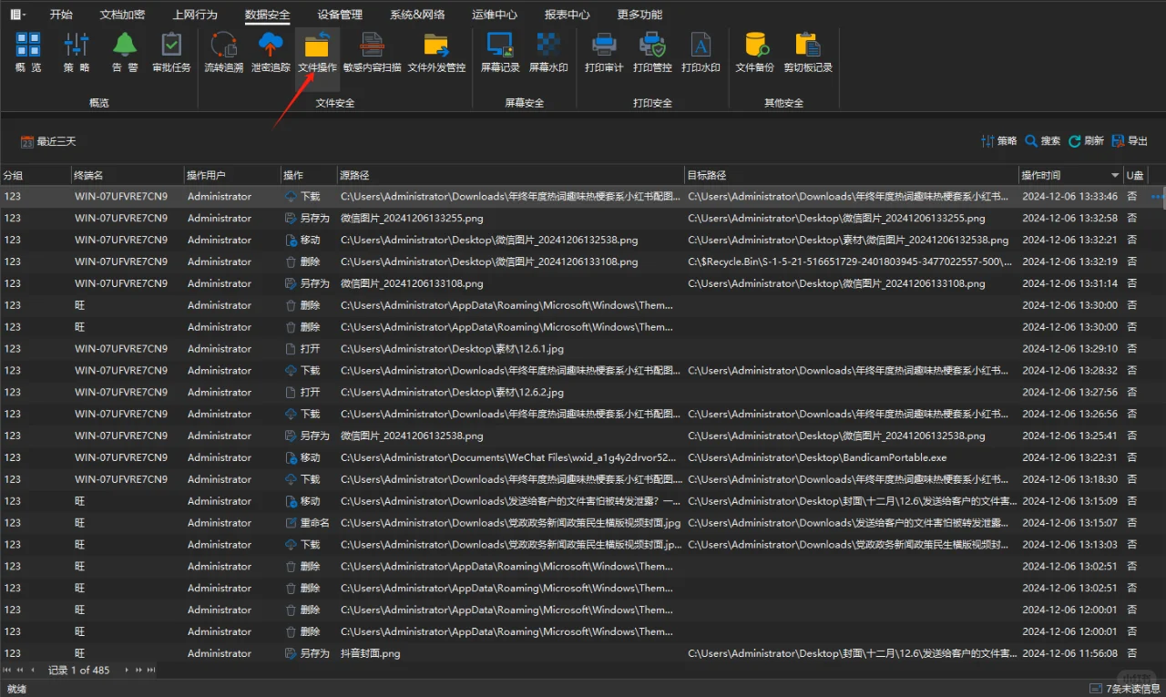Select the C:\$Recycle.Bin target path cell

850,261
